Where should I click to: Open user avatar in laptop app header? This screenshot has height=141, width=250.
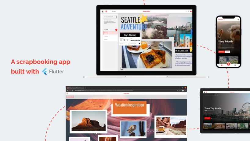[x=103, y=11]
